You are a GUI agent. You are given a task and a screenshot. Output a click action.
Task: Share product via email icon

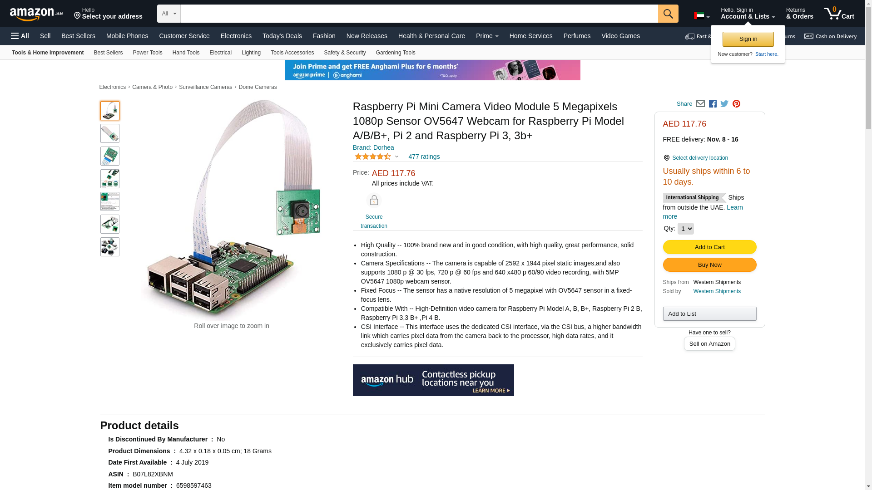[x=700, y=104]
